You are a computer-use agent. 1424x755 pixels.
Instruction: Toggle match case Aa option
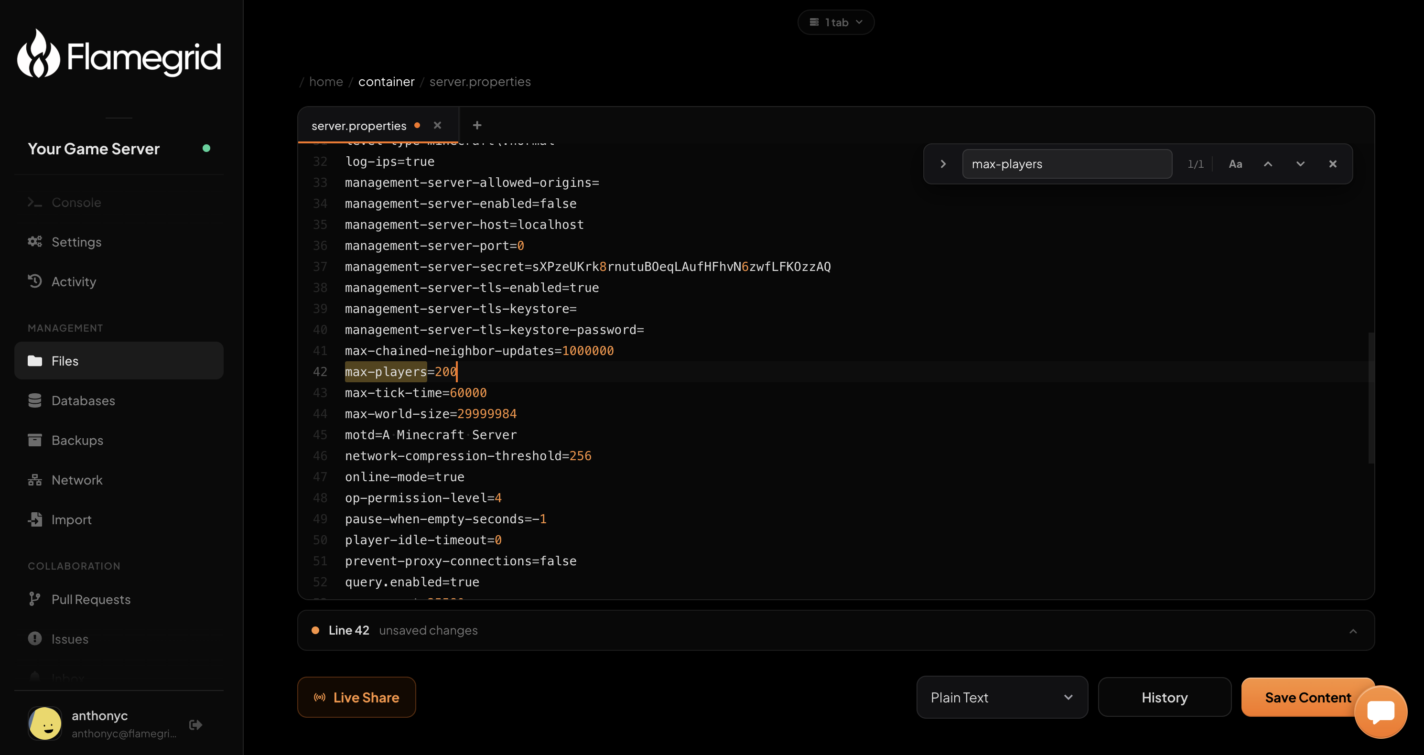point(1235,164)
